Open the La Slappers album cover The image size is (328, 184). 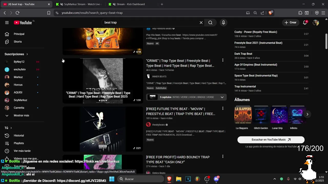tap(243, 115)
